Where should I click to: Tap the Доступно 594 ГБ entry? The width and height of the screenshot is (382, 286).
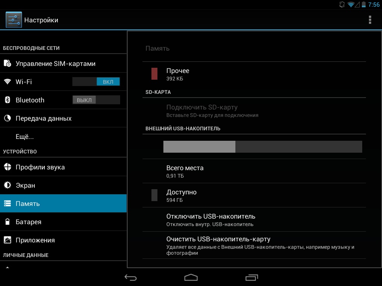181,196
